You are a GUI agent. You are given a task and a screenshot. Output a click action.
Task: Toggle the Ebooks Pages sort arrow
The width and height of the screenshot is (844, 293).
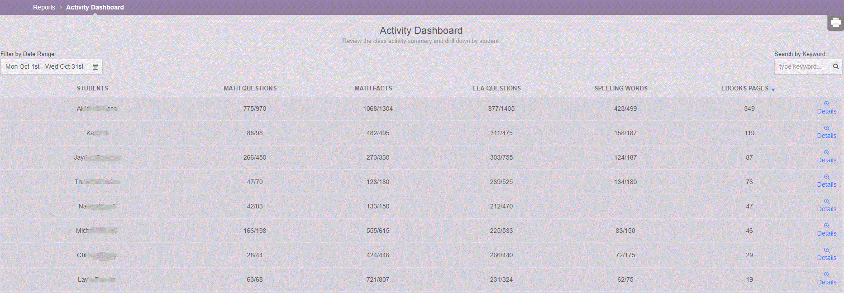coord(773,90)
